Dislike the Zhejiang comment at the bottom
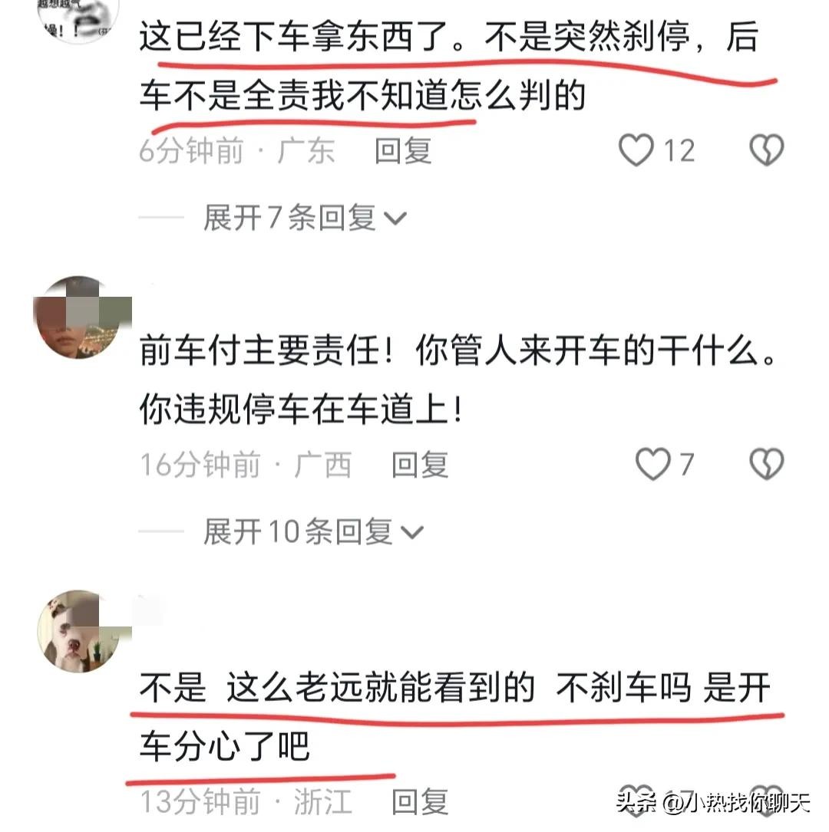This screenshot has width=829, height=832. coord(766,800)
